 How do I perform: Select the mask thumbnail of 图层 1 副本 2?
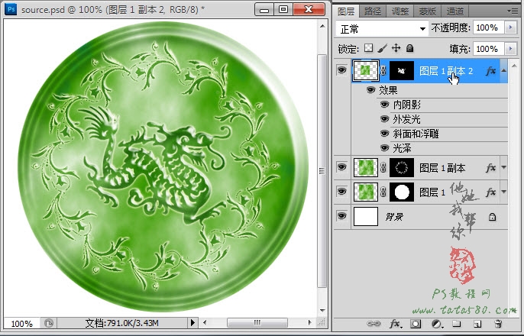coord(402,70)
